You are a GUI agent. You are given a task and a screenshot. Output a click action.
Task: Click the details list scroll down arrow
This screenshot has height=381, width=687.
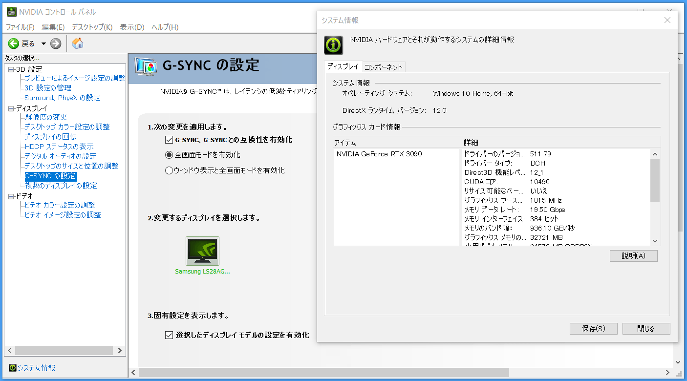(x=655, y=241)
